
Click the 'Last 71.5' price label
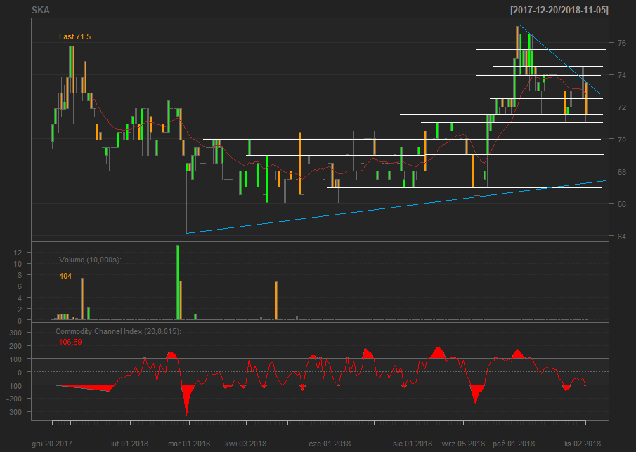74,37
